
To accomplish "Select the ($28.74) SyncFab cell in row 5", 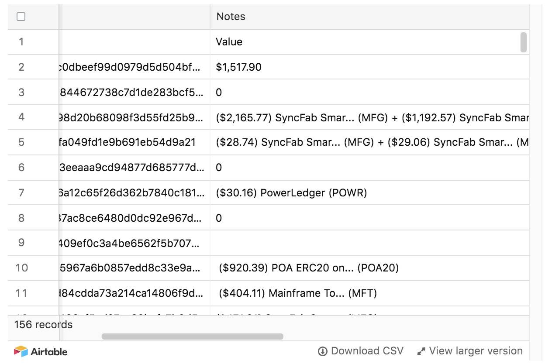I will (x=371, y=142).
